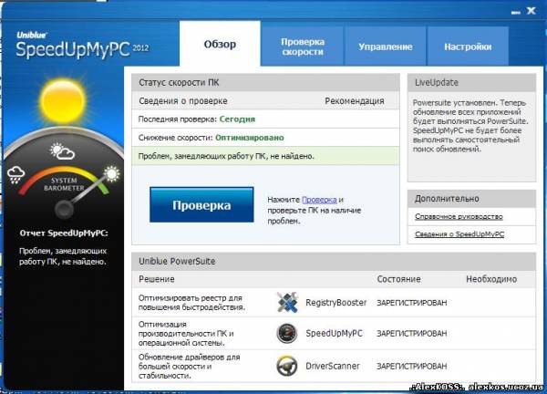
Task: Click the sun weather icon
Action: tap(63, 101)
